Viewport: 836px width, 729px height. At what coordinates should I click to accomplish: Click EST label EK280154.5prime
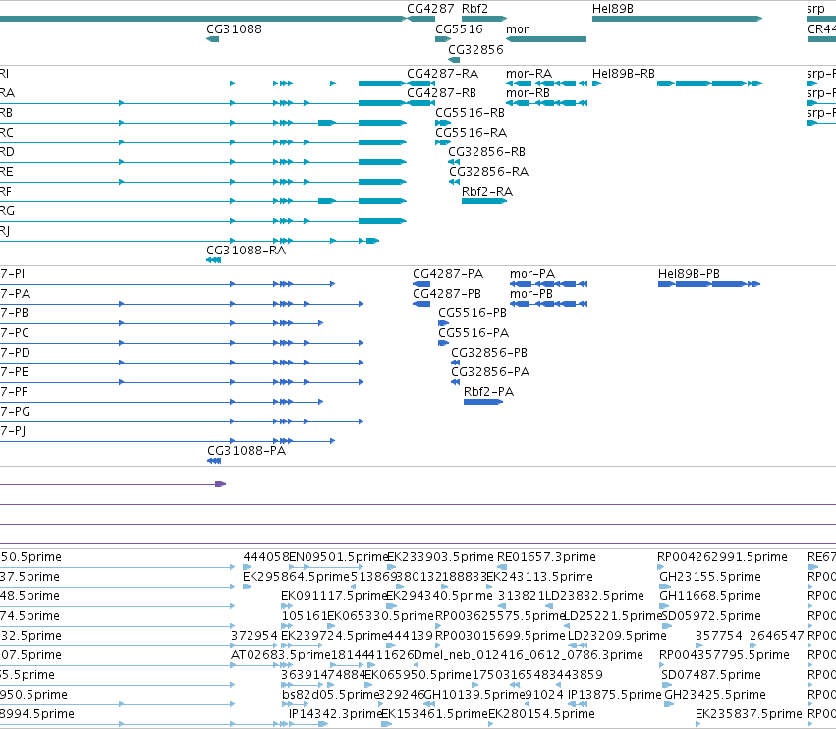pyautogui.click(x=541, y=714)
